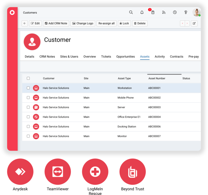Sort by the Customer column header
The image size is (208, 195).
pyautogui.click(x=49, y=78)
